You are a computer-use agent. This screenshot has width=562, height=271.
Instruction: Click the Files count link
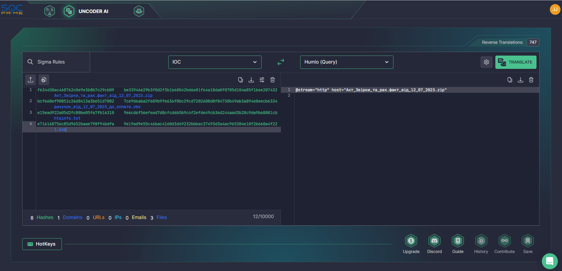(x=161, y=218)
